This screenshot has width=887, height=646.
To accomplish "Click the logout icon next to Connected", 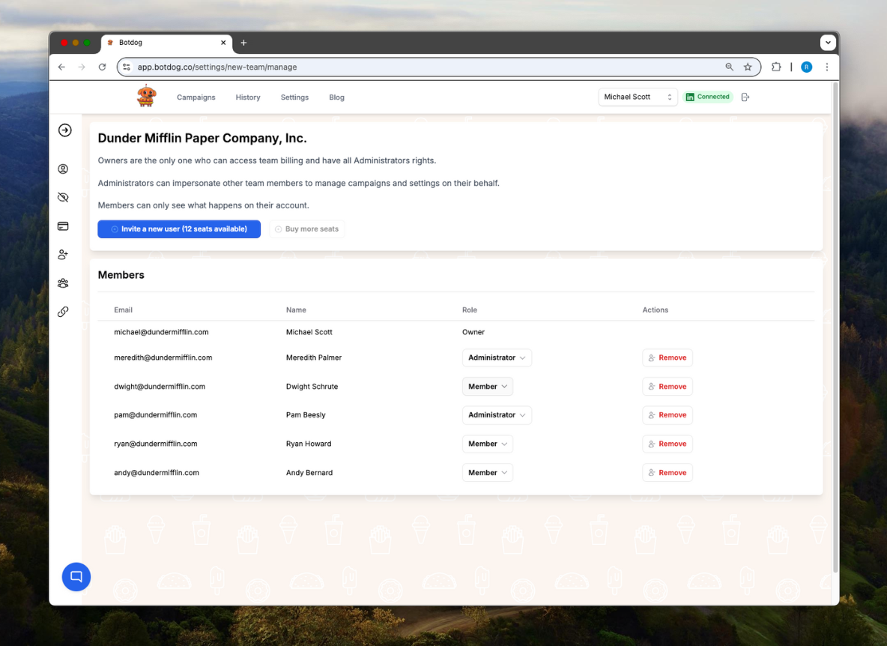I will 745,97.
